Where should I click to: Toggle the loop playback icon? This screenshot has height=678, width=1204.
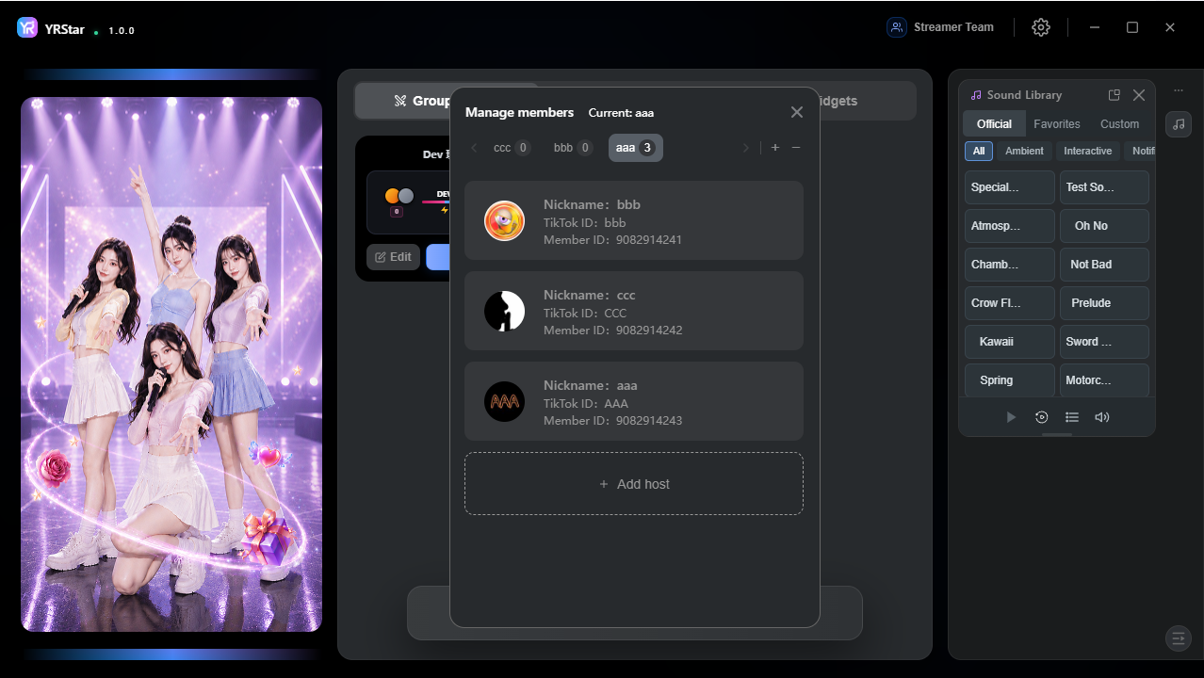[1041, 417]
